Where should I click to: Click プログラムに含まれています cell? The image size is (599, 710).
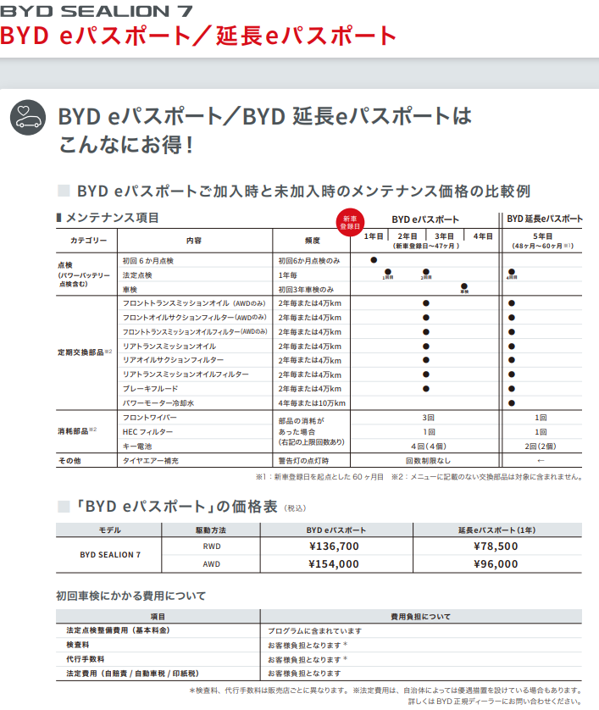314,630
